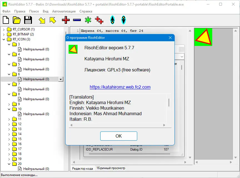This screenshot has height=178, width=240.
Task: Select Нейтральный (0) under folder 5
Action: pos(36,69)
